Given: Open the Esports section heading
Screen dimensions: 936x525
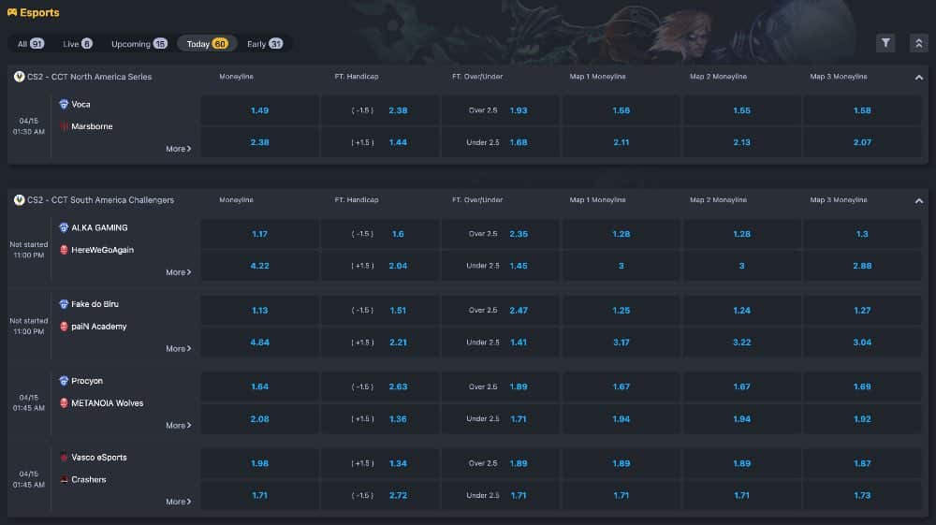Looking at the screenshot, I should [x=39, y=12].
